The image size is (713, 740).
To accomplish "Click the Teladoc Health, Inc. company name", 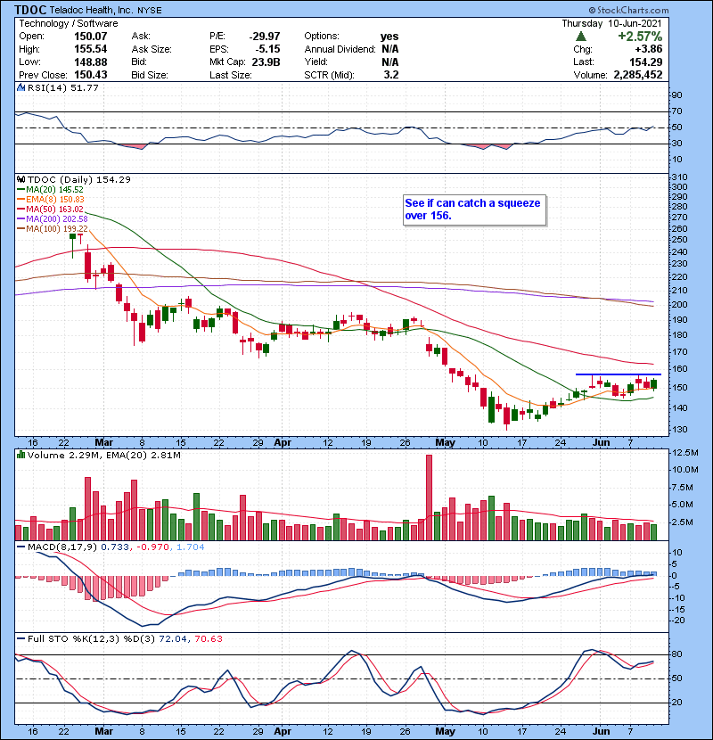I will pos(92,10).
